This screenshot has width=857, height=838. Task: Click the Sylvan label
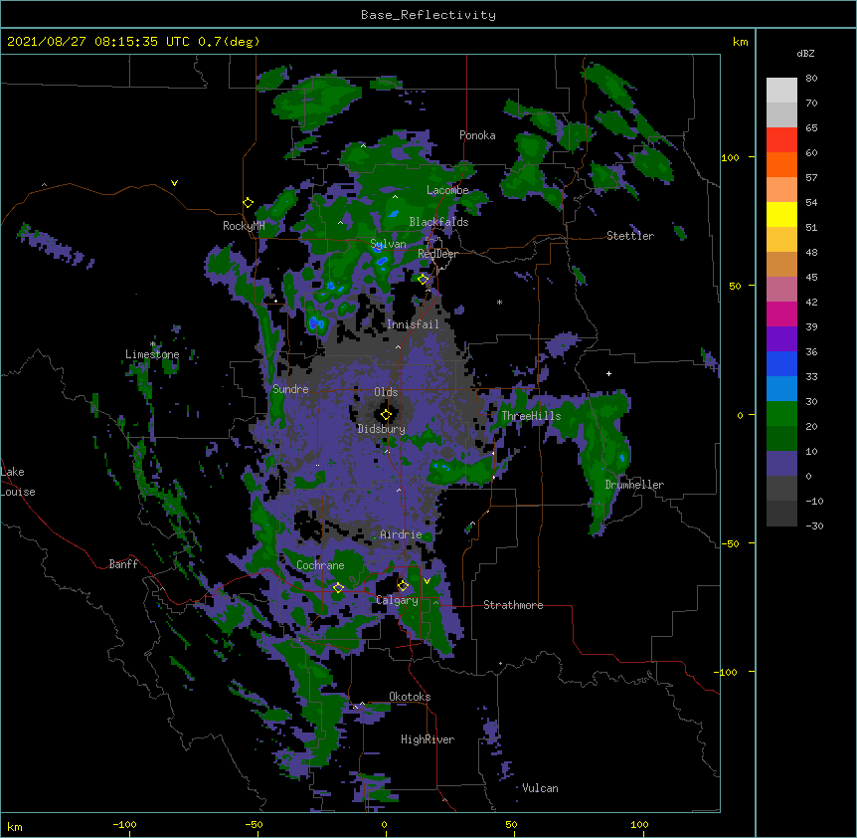[x=388, y=244]
